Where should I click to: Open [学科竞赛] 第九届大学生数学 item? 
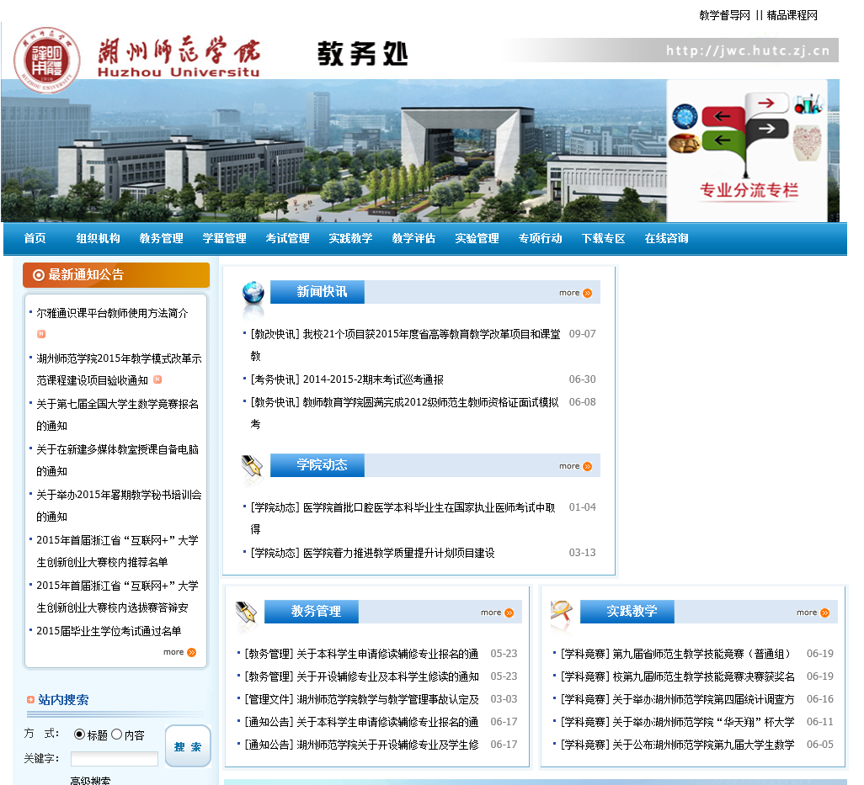coord(678,745)
